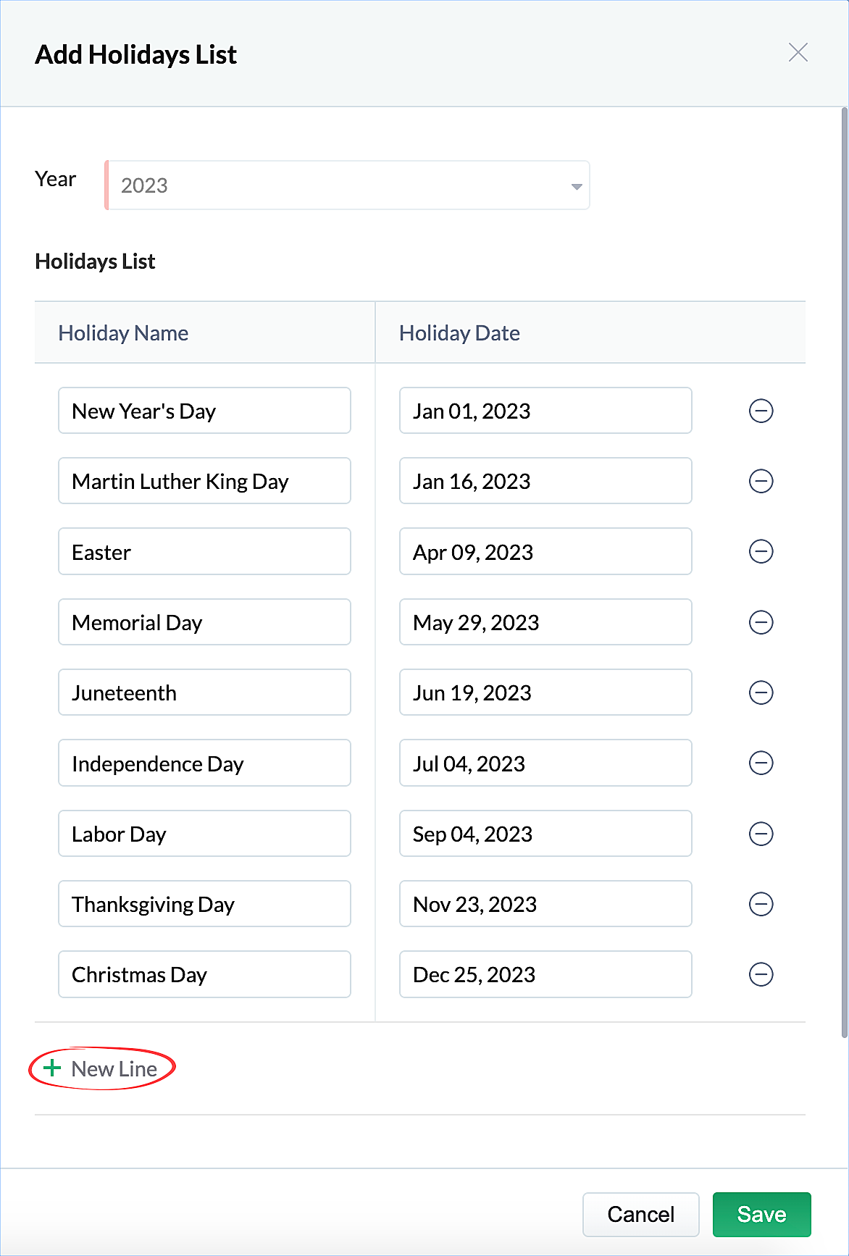Remove the Independence Day row
The width and height of the screenshot is (849, 1256).
click(761, 763)
